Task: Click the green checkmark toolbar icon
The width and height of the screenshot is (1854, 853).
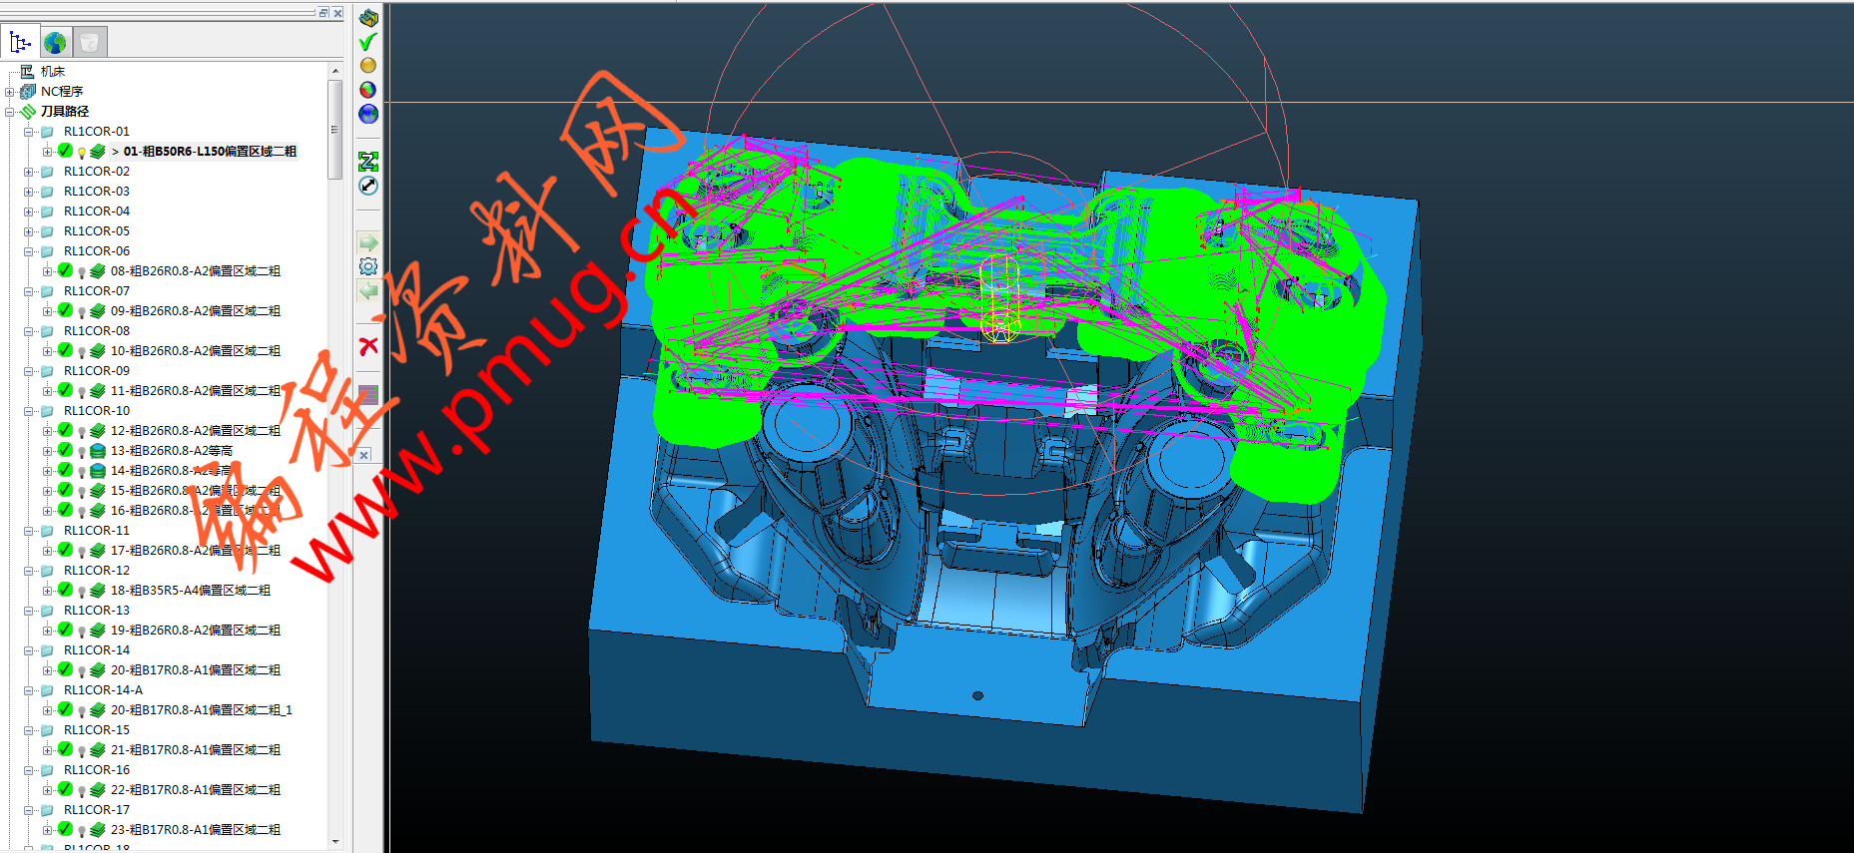Action: (x=368, y=42)
